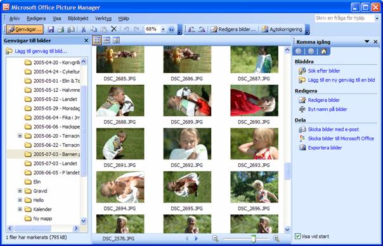Screen dimensions: 383x246
Task: Click the Redo arrow icon
Action: 136,29
